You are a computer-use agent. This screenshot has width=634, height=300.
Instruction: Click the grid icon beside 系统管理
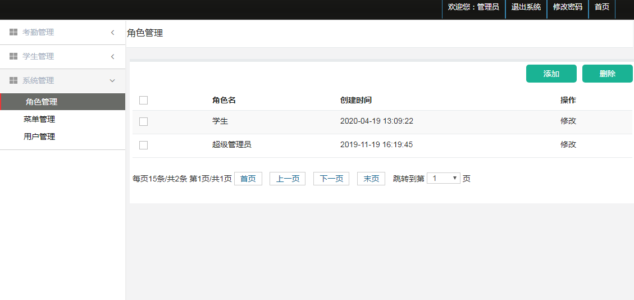pos(13,81)
